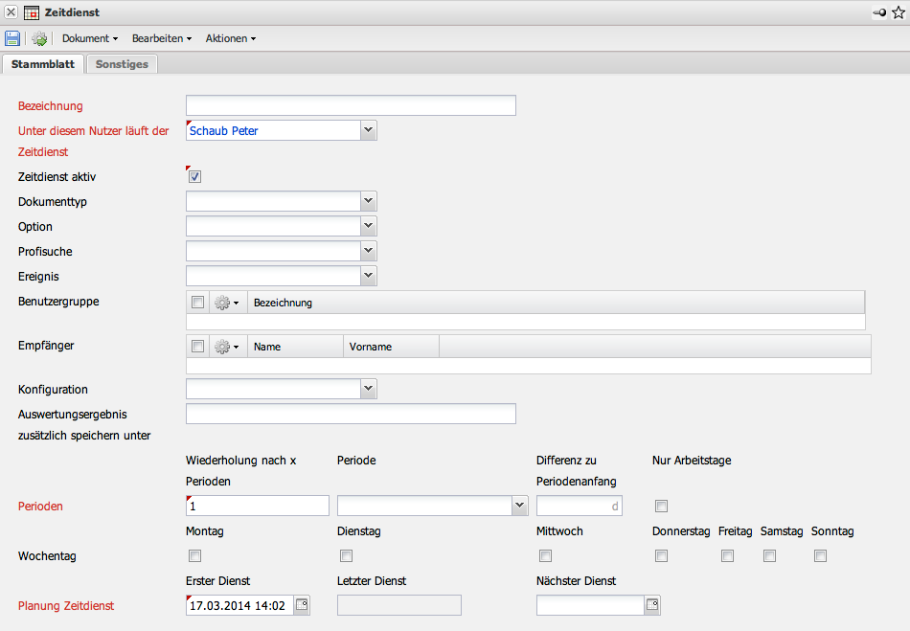This screenshot has height=631, width=910.
Task: Open the Periode dropdown list
Action: tap(519, 506)
